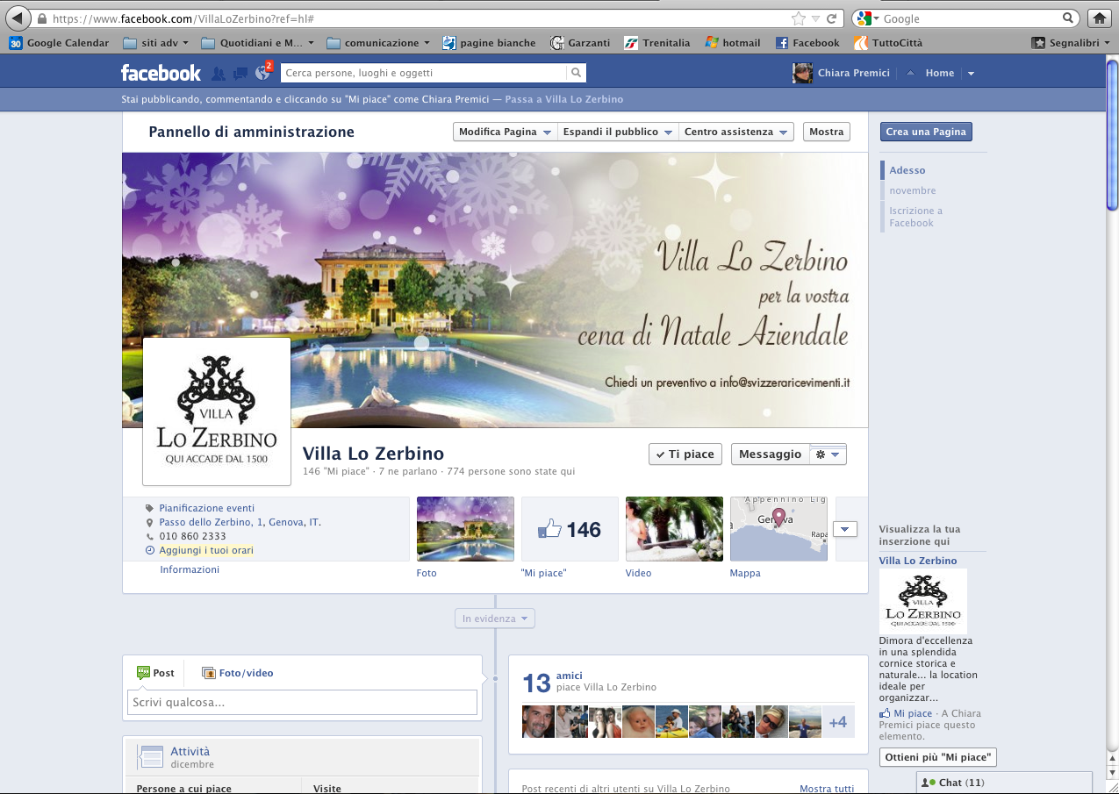The height and width of the screenshot is (794, 1119).
Task: Open the Christmas cover photo banner
Action: point(495,290)
